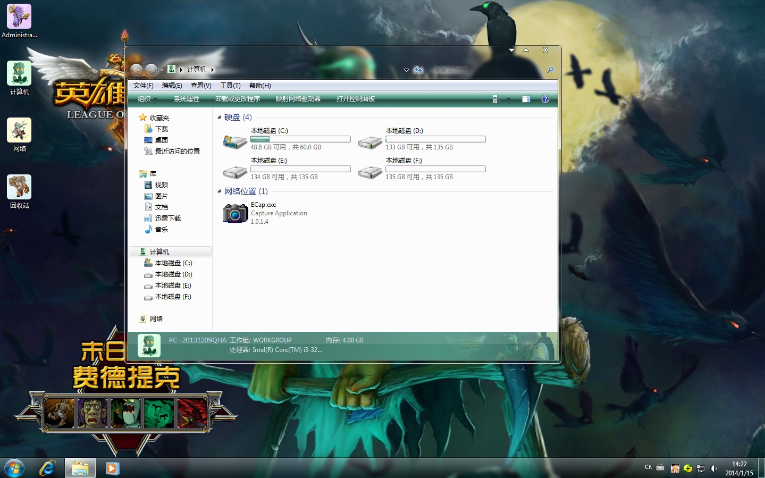
Task: Launch media player from taskbar
Action: tap(112, 468)
